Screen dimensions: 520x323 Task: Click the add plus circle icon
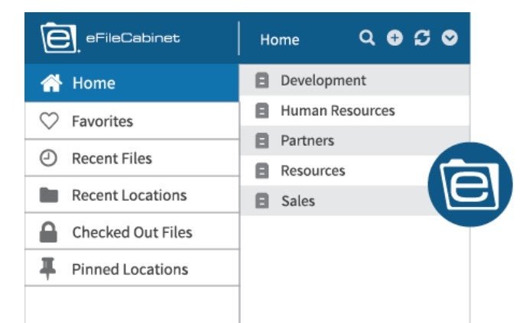(395, 37)
